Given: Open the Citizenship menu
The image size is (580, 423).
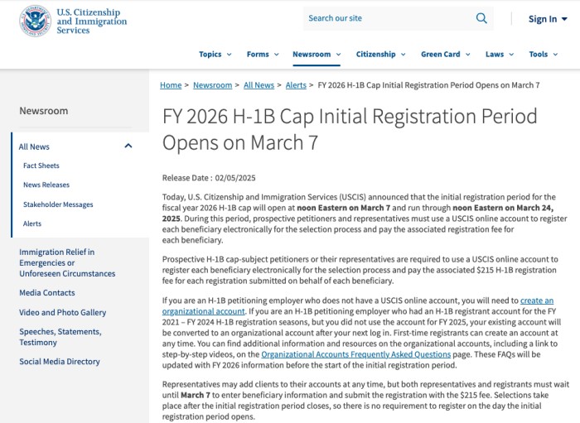Looking at the screenshot, I should [x=380, y=55].
